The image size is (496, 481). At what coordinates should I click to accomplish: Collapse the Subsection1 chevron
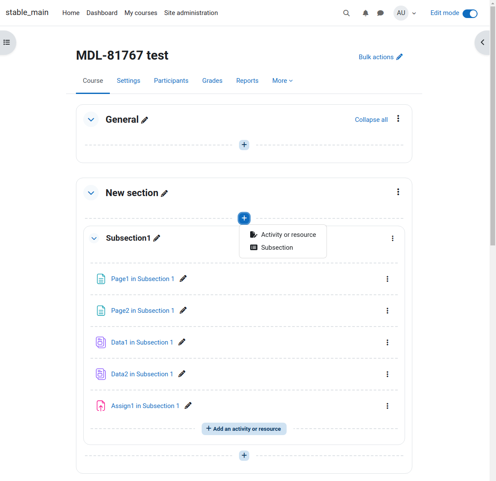[94, 239]
